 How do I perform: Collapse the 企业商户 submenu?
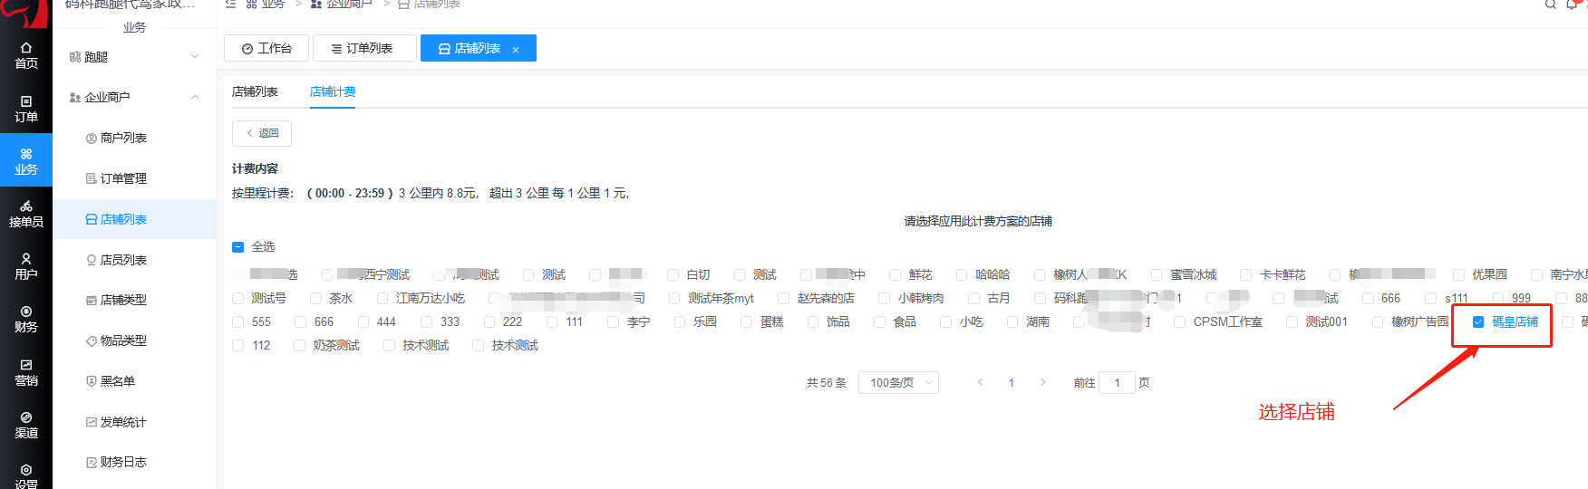(x=134, y=97)
